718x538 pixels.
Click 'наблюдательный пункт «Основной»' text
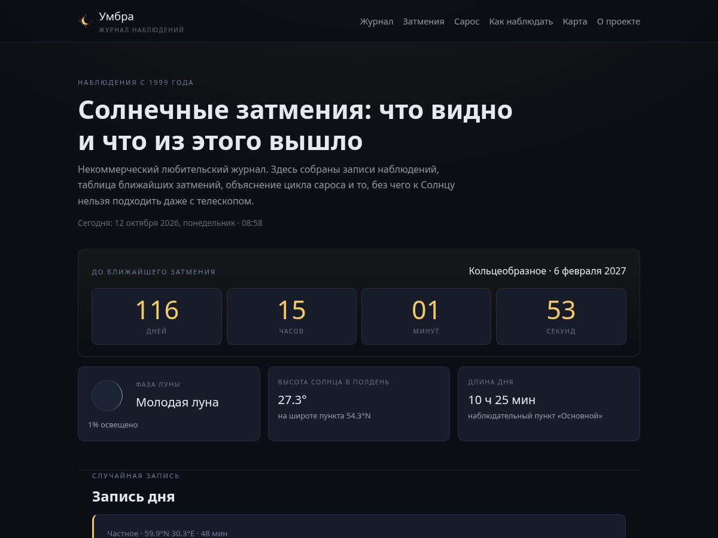click(x=536, y=415)
